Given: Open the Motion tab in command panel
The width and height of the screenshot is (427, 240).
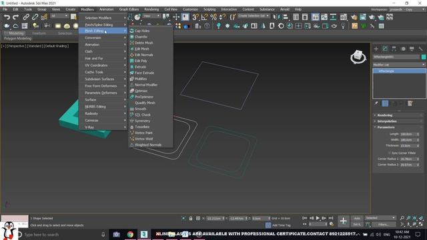Looking at the screenshot, I should (x=403, y=49).
